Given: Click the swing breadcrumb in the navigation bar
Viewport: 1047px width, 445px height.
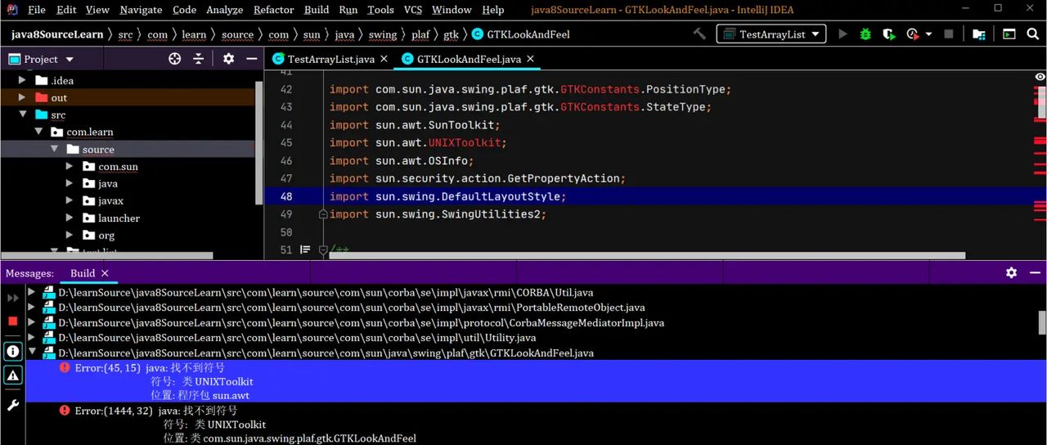Looking at the screenshot, I should tap(382, 34).
